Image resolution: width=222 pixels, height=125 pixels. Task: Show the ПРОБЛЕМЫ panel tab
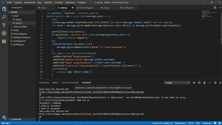coord(44,83)
